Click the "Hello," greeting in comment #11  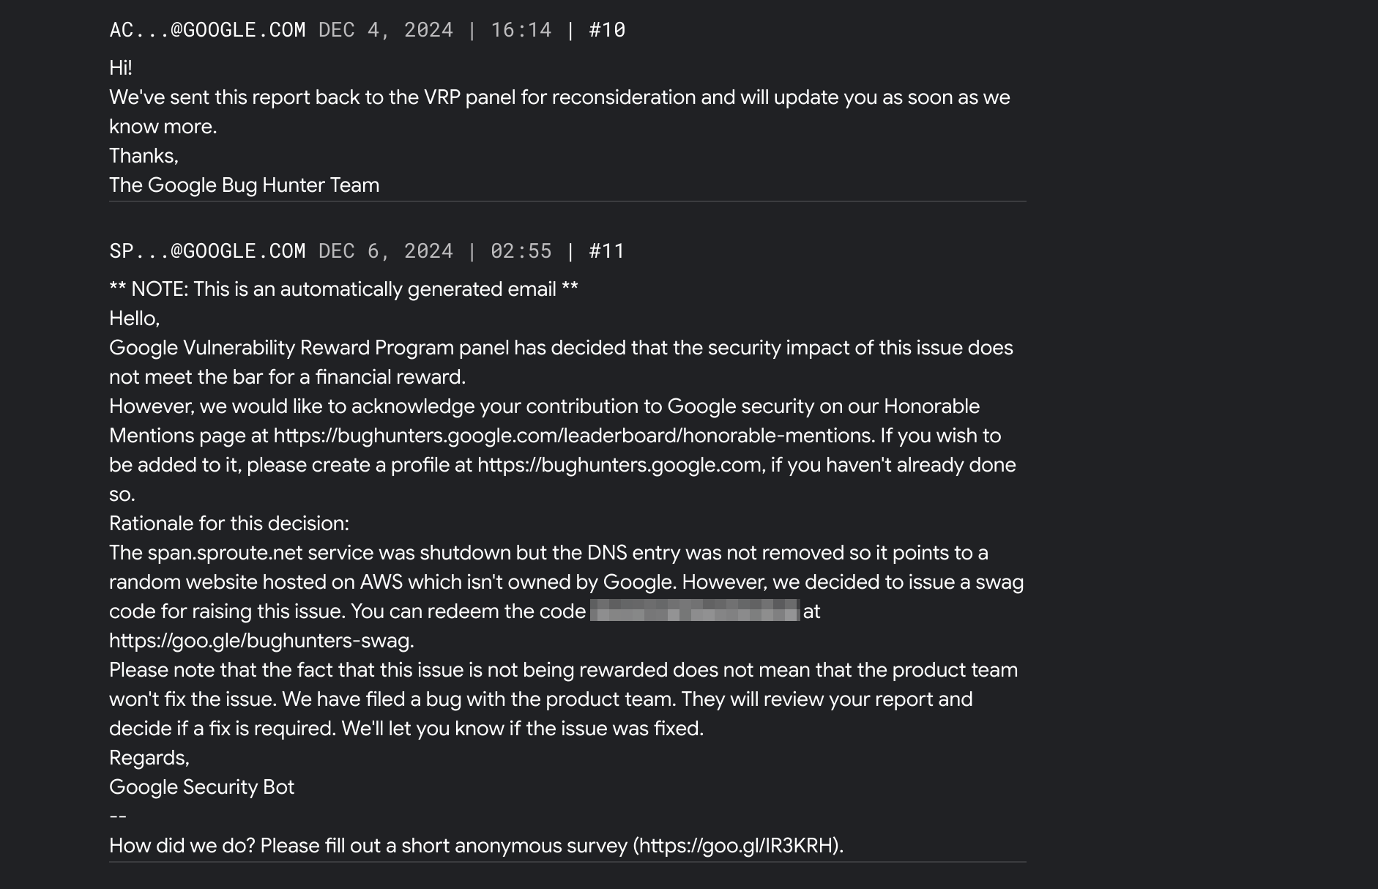point(134,319)
